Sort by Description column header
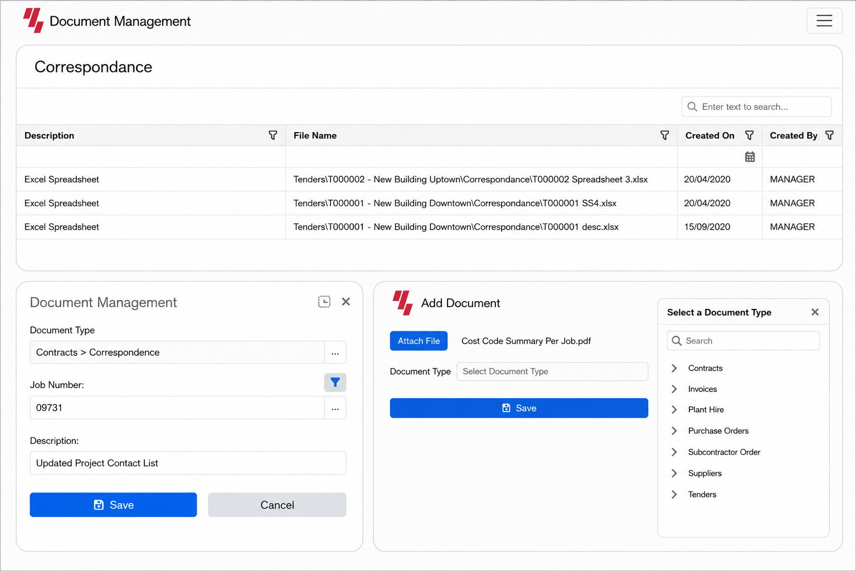Image resolution: width=856 pixels, height=571 pixels. (49, 136)
